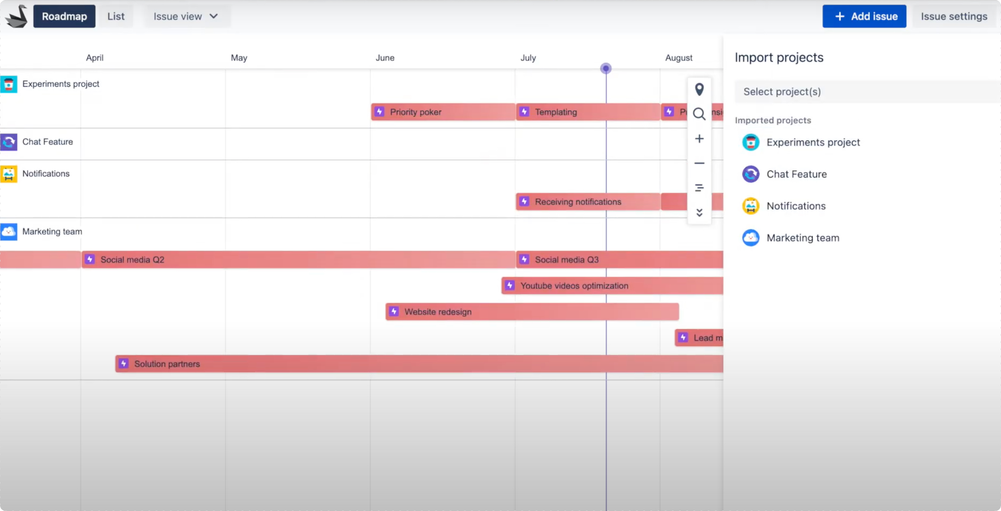Image resolution: width=1001 pixels, height=511 pixels.
Task: Click the August month header
Action: pos(678,58)
